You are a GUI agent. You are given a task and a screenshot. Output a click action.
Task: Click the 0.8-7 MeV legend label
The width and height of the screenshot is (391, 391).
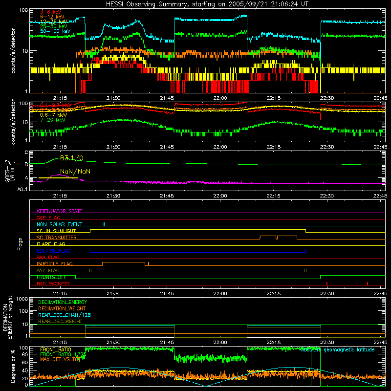(x=53, y=115)
